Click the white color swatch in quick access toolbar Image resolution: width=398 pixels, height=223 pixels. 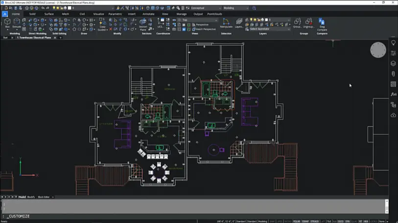point(70,8)
